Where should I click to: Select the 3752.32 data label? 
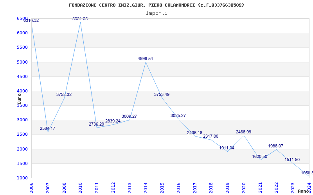click(64, 95)
